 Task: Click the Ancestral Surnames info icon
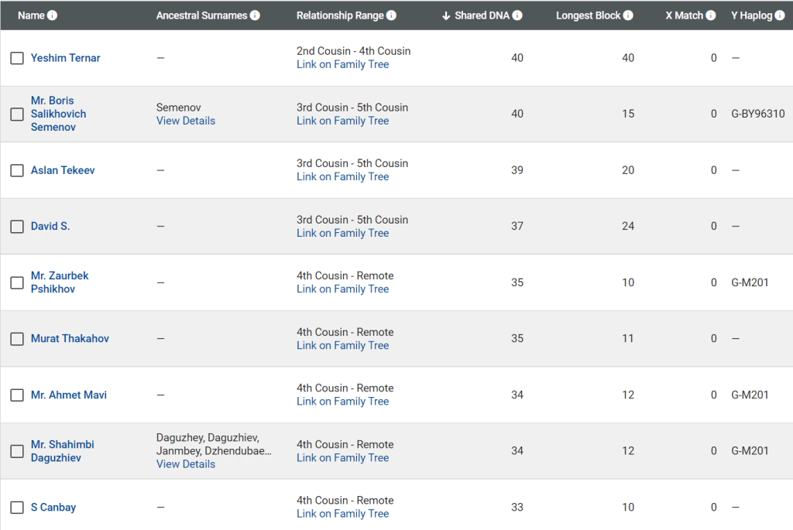(x=255, y=15)
